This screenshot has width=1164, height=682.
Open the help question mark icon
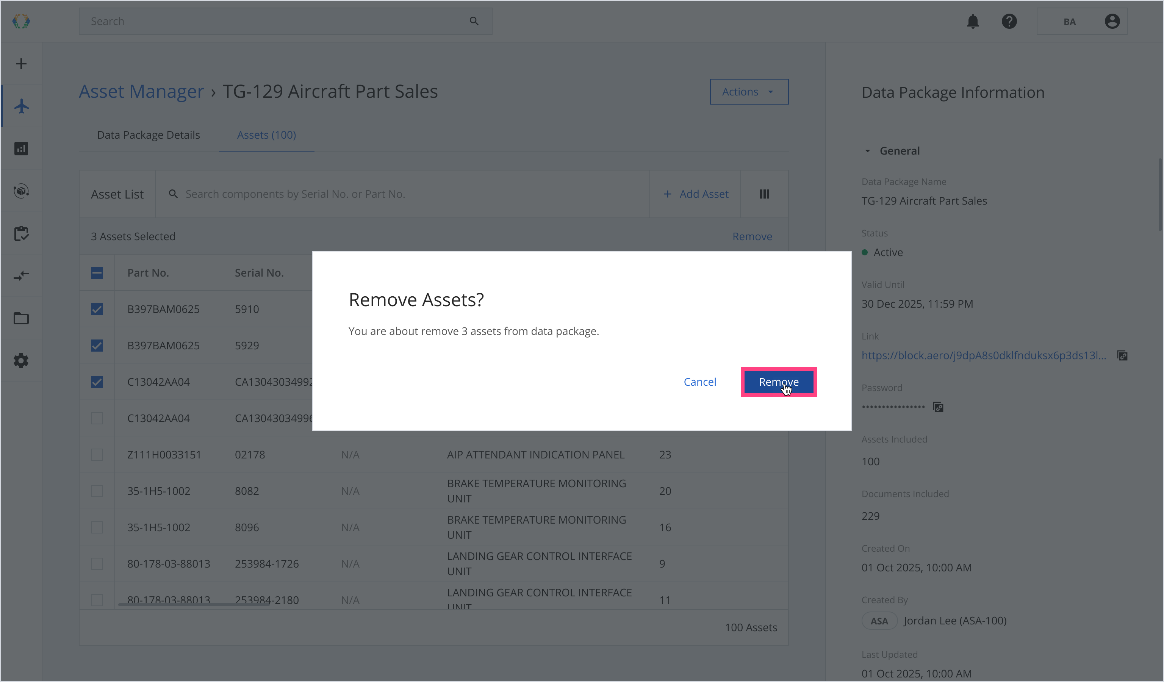(1009, 21)
